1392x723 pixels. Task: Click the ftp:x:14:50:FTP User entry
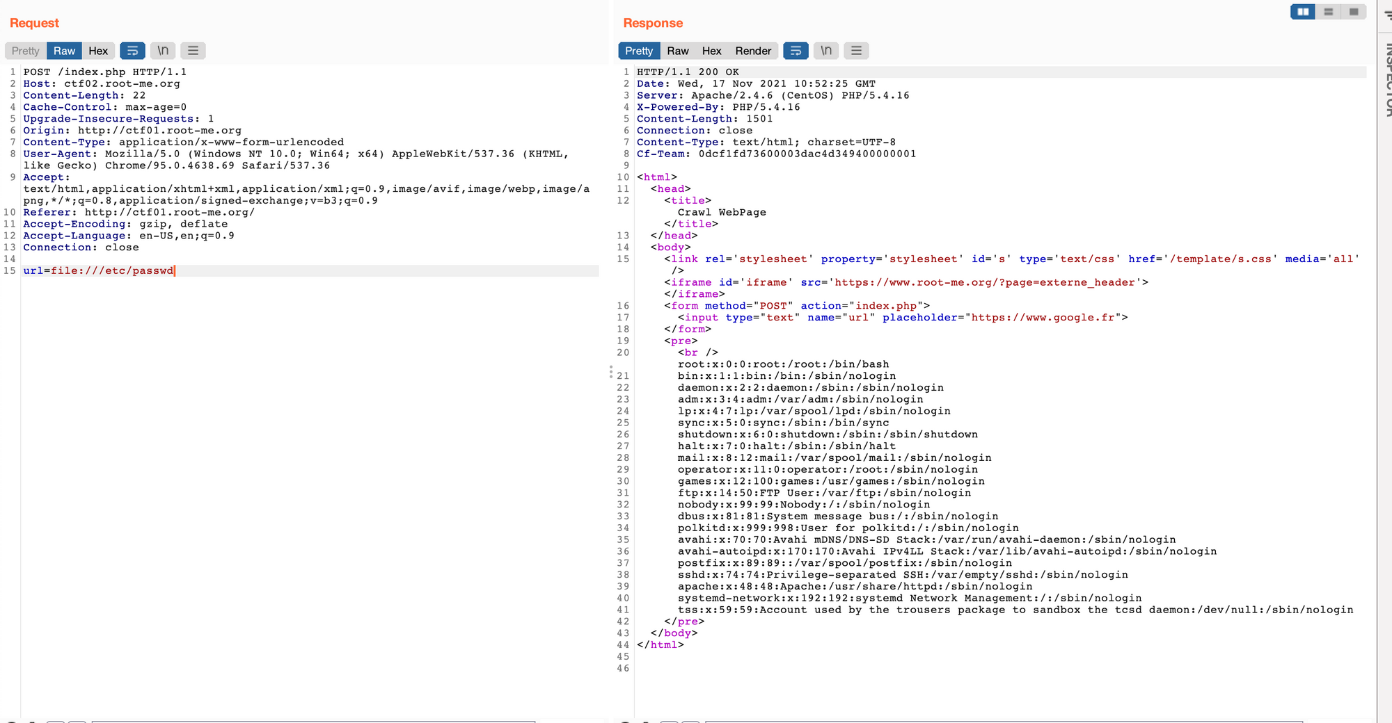(824, 493)
